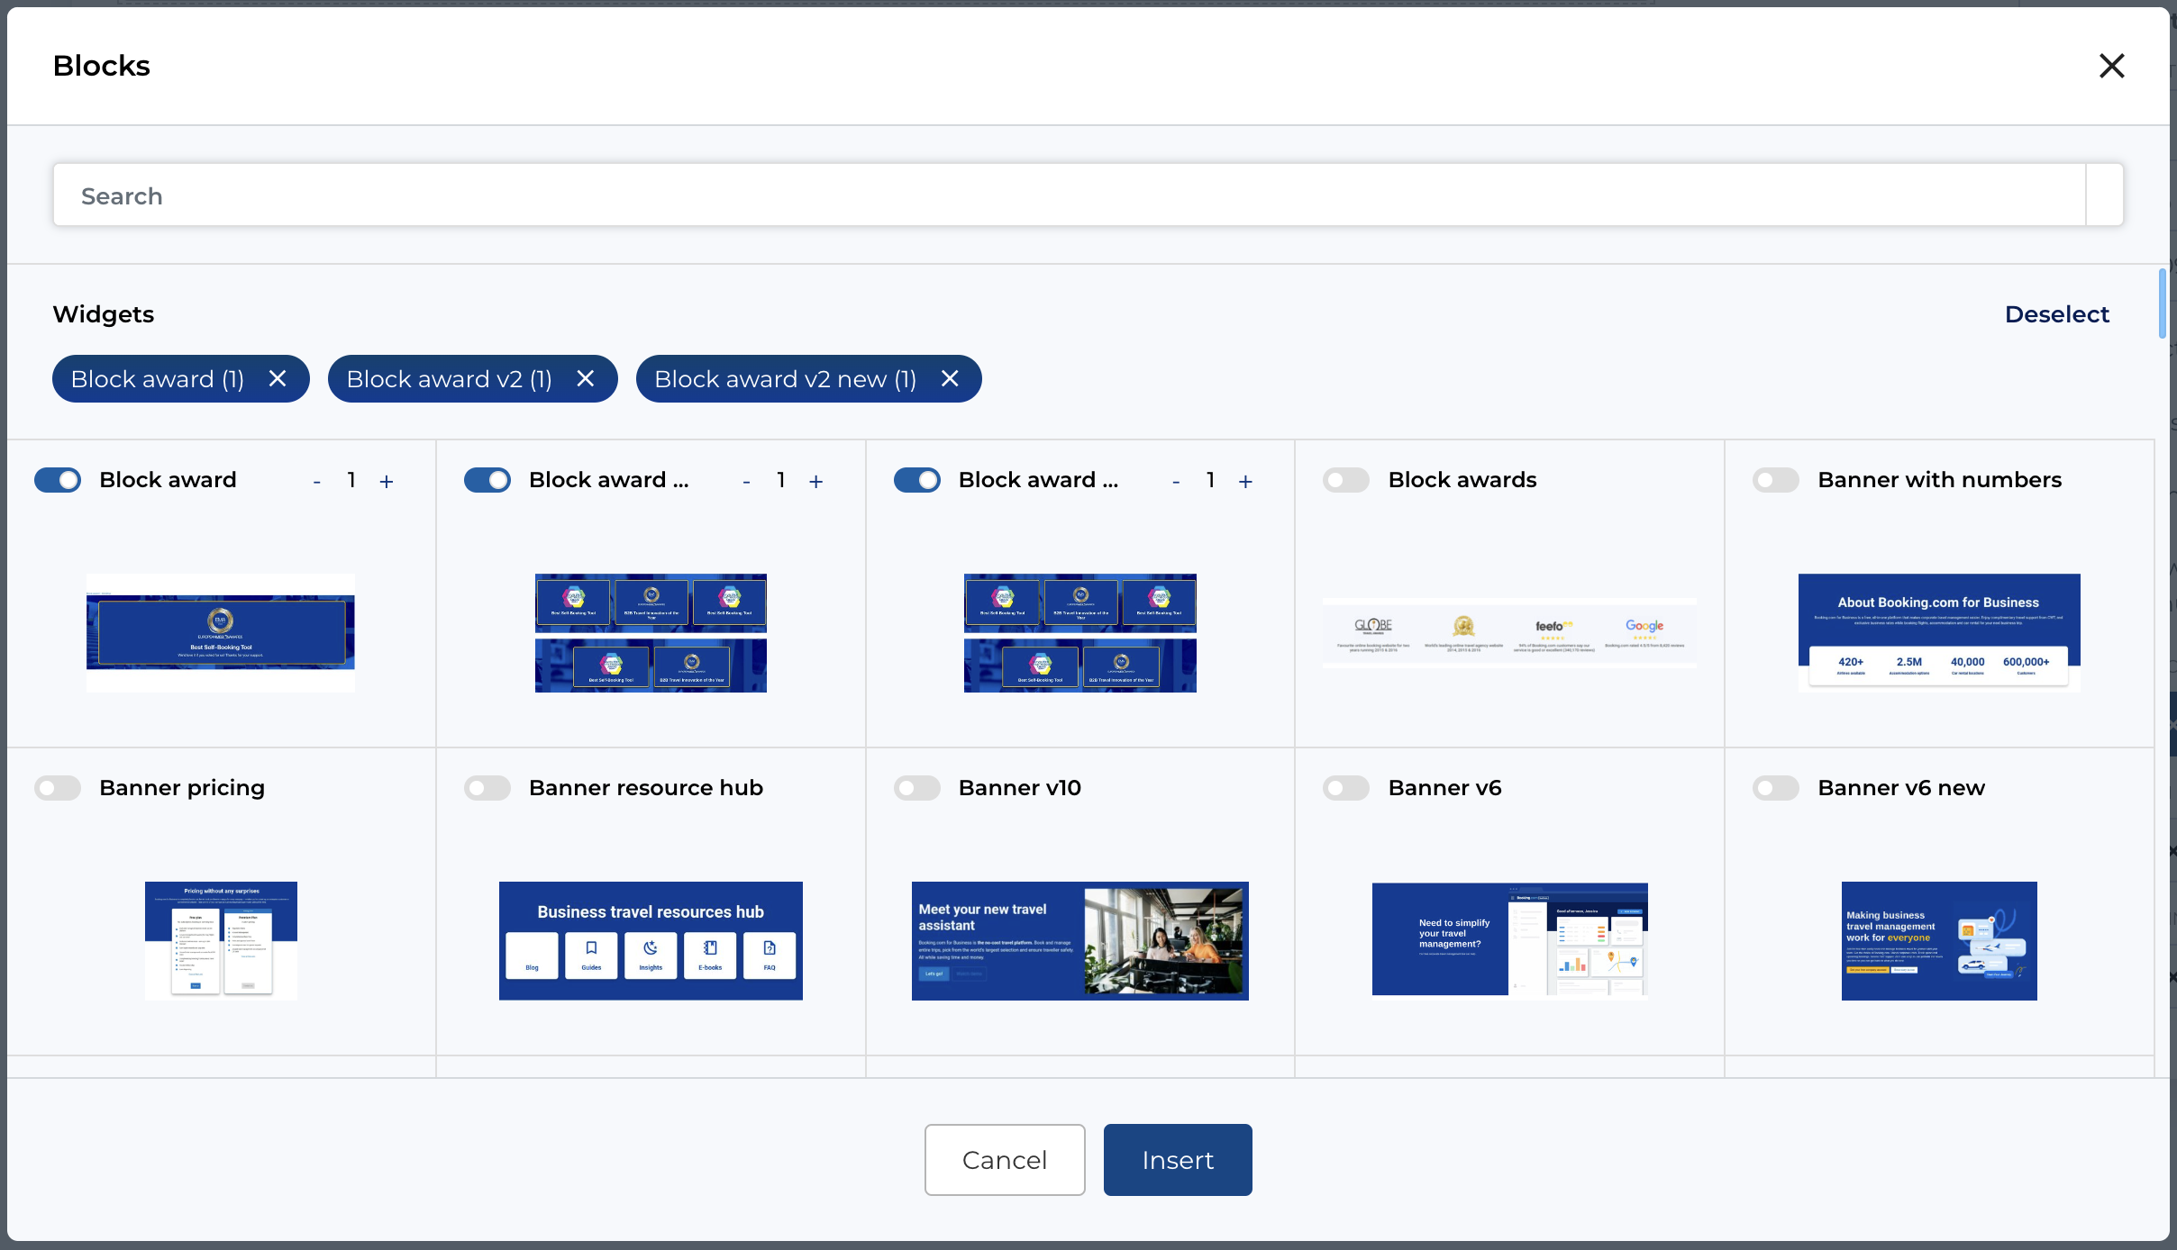Focus the Search input field
The height and width of the screenshot is (1250, 2177).
(x=1068, y=195)
